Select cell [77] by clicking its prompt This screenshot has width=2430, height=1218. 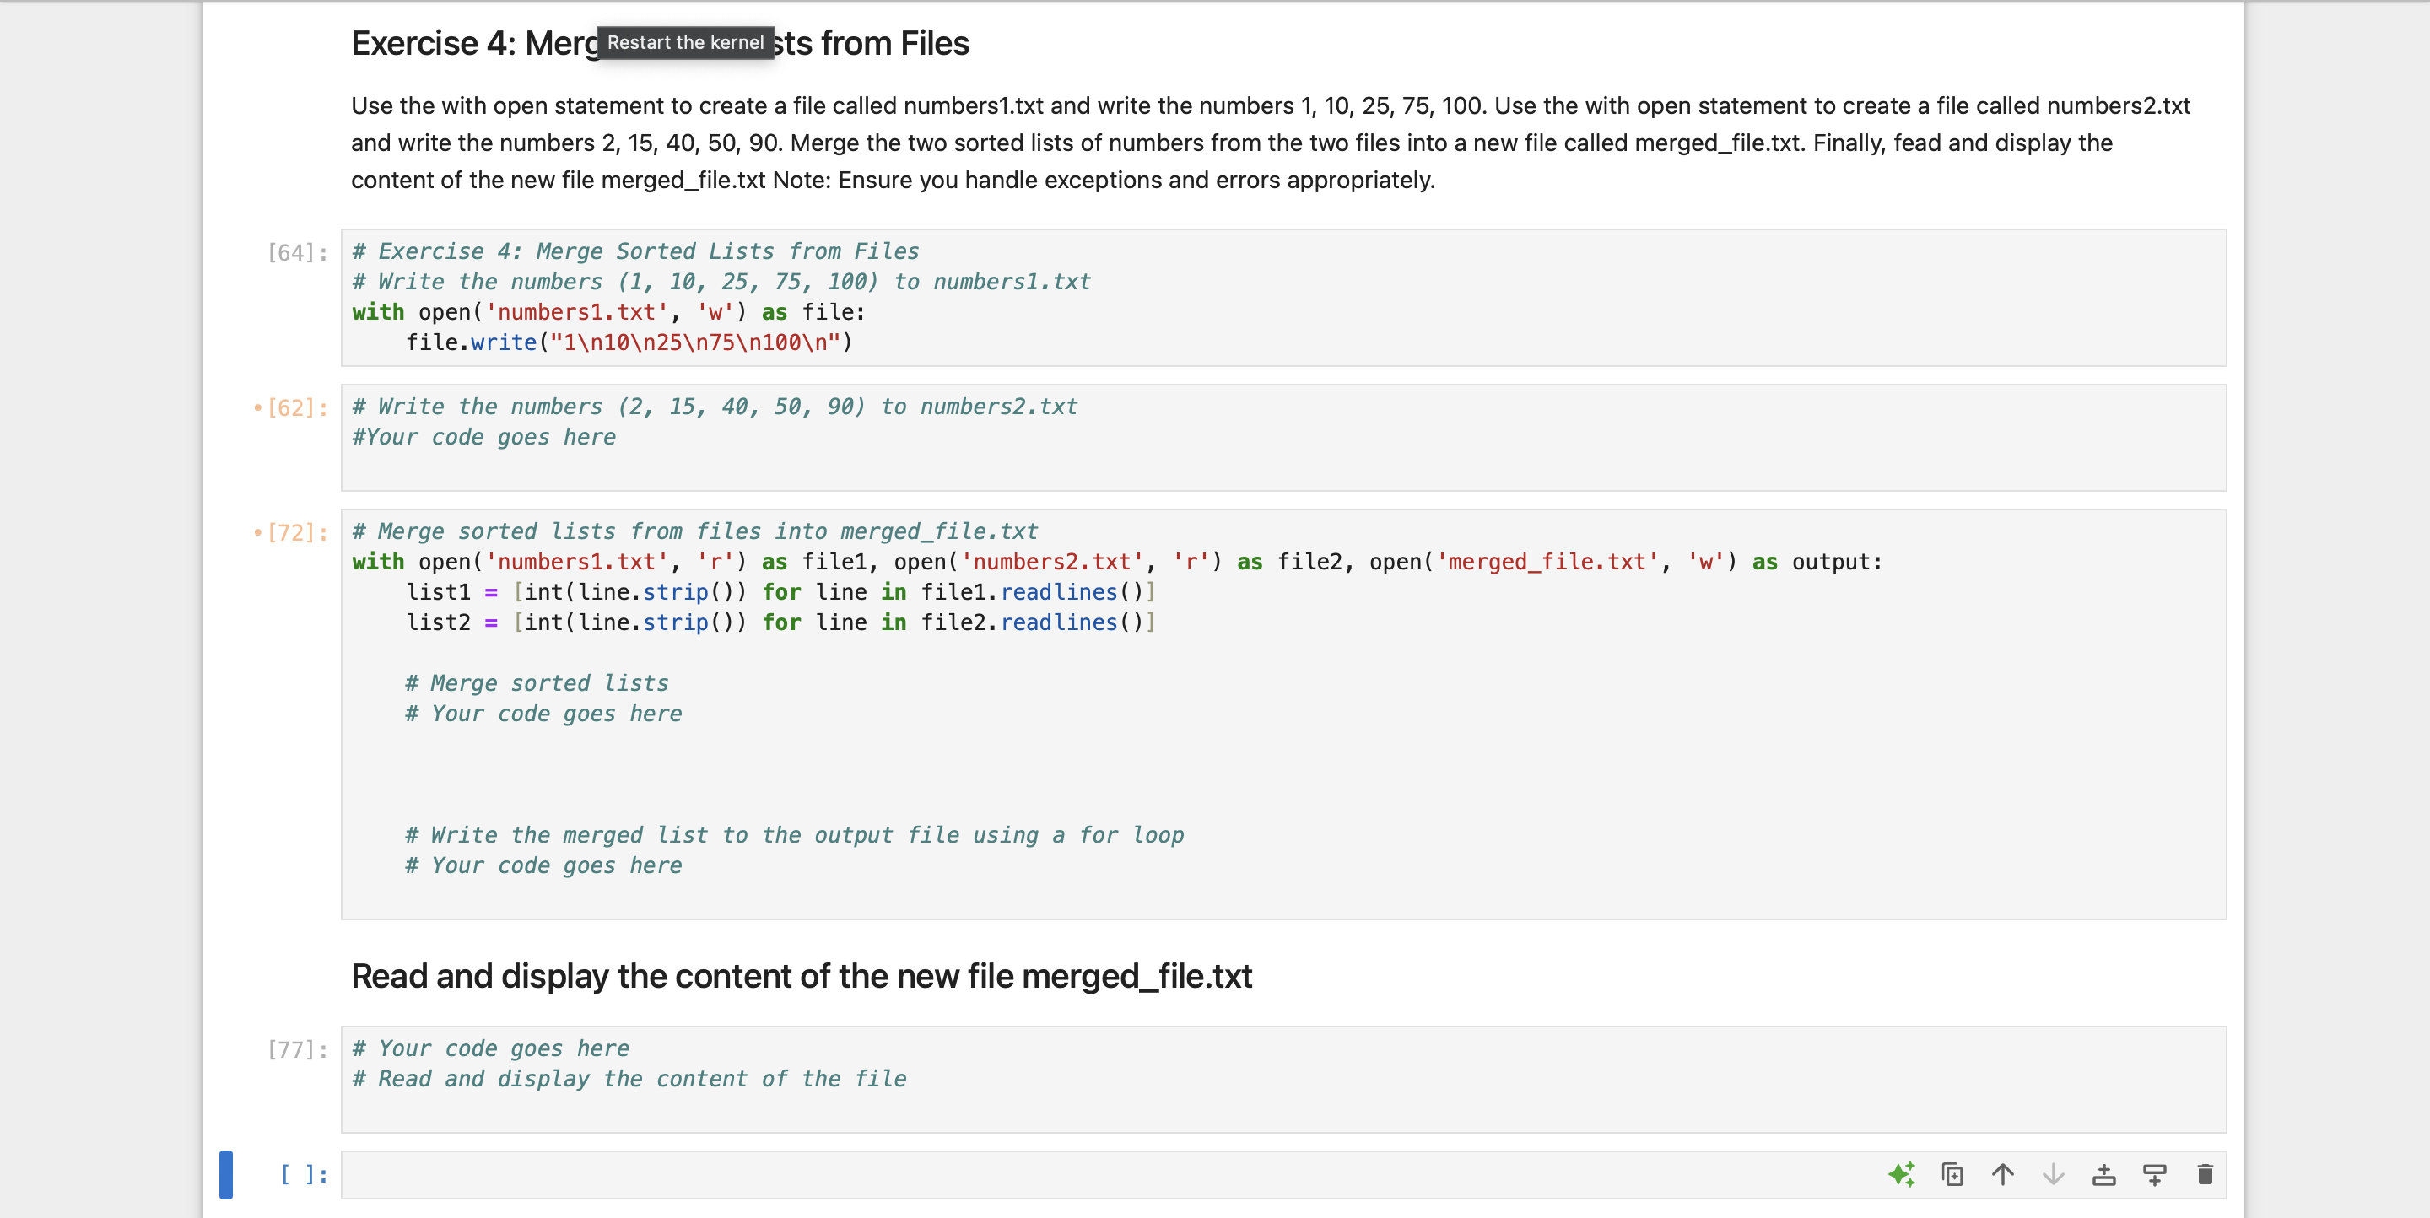[x=295, y=1049]
